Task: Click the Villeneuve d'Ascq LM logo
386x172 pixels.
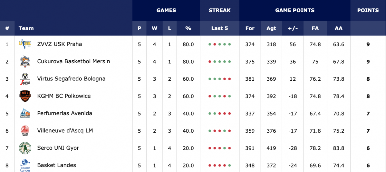Action: coord(25,131)
